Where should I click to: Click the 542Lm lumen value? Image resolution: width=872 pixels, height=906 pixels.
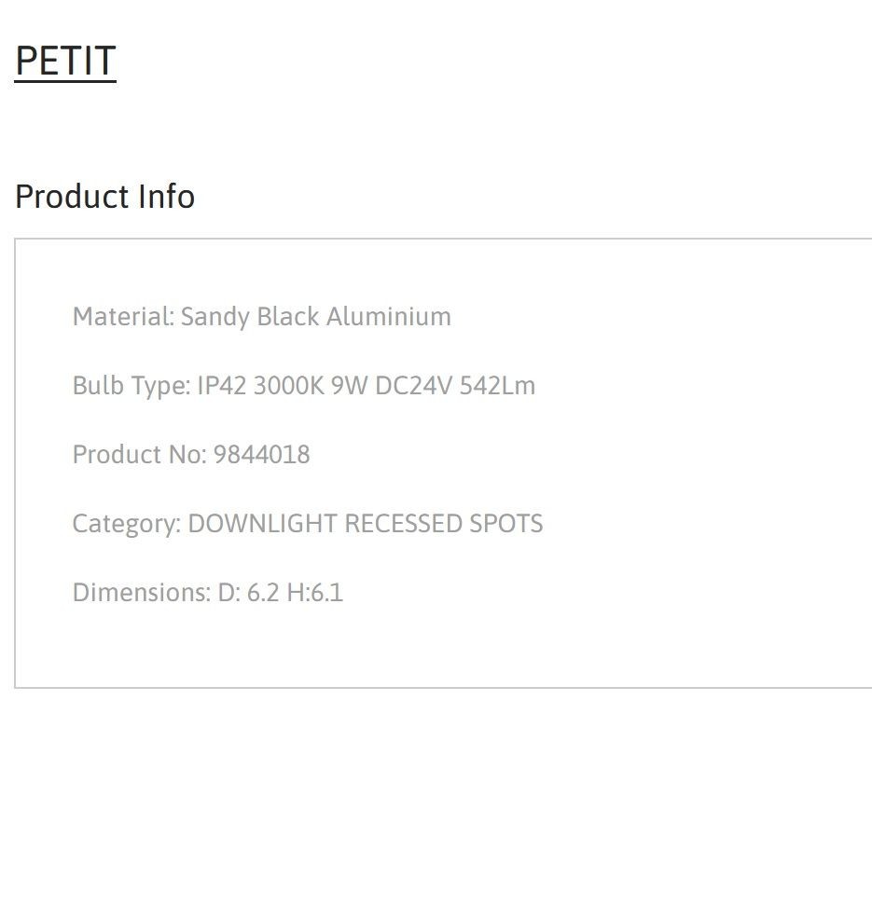point(498,385)
